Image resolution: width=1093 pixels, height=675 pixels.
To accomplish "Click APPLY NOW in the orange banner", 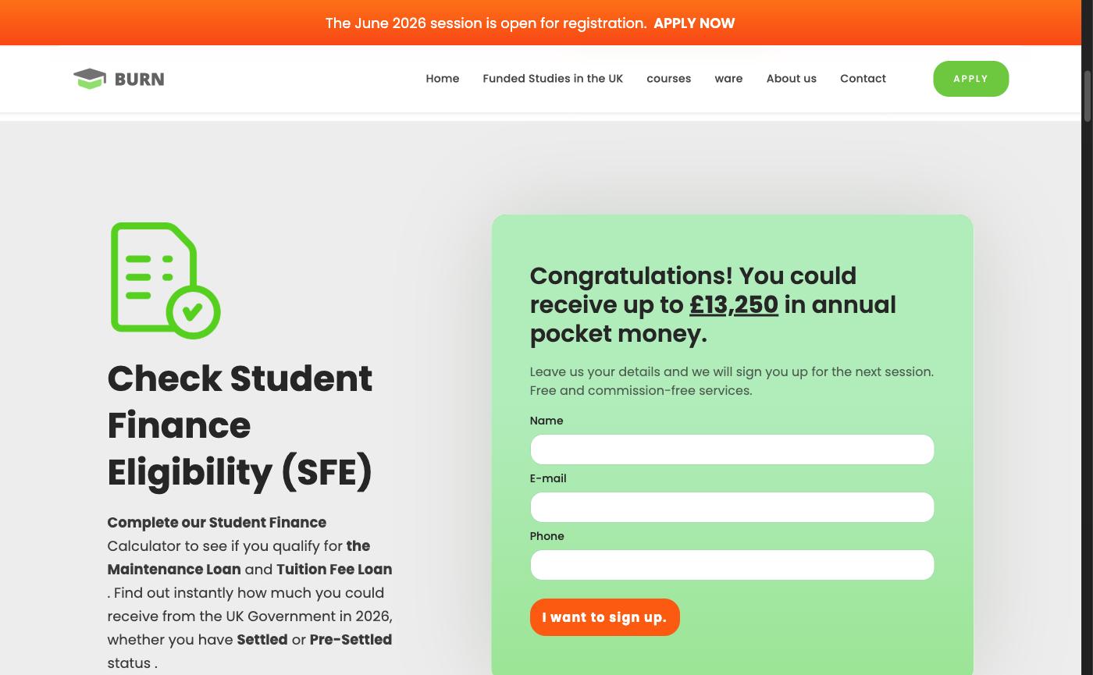I will click(694, 23).
